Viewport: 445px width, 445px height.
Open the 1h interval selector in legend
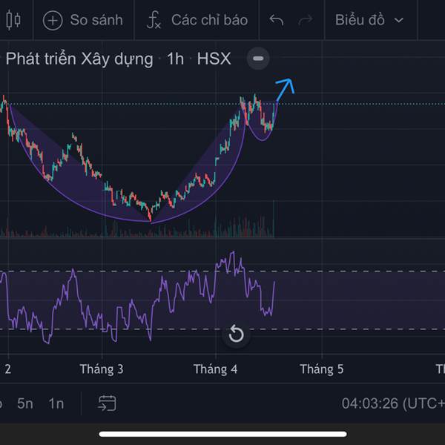(x=175, y=59)
